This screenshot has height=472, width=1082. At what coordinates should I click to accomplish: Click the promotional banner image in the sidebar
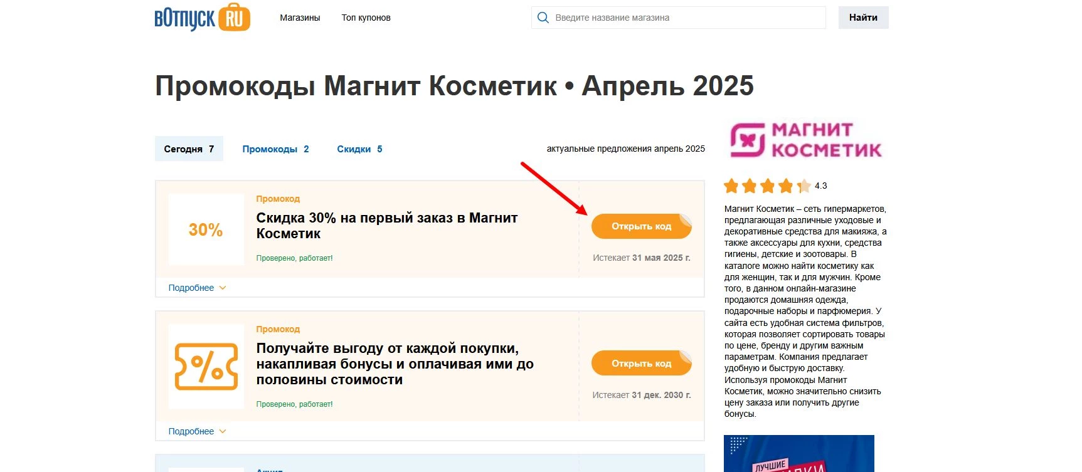point(799,453)
